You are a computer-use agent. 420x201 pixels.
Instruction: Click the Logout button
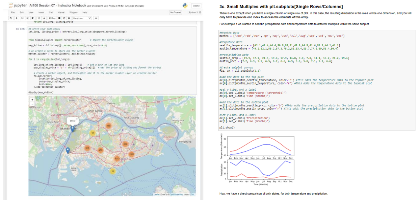[196, 6]
